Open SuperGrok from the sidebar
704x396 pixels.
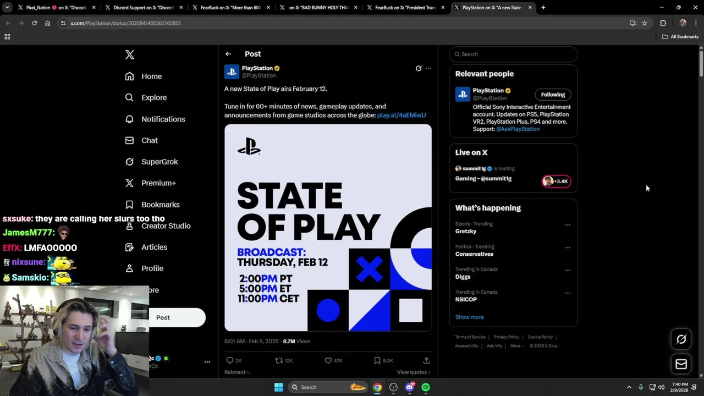(x=151, y=162)
